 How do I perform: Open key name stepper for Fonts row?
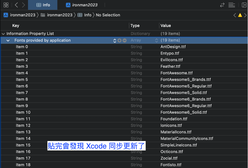coord(115,40)
